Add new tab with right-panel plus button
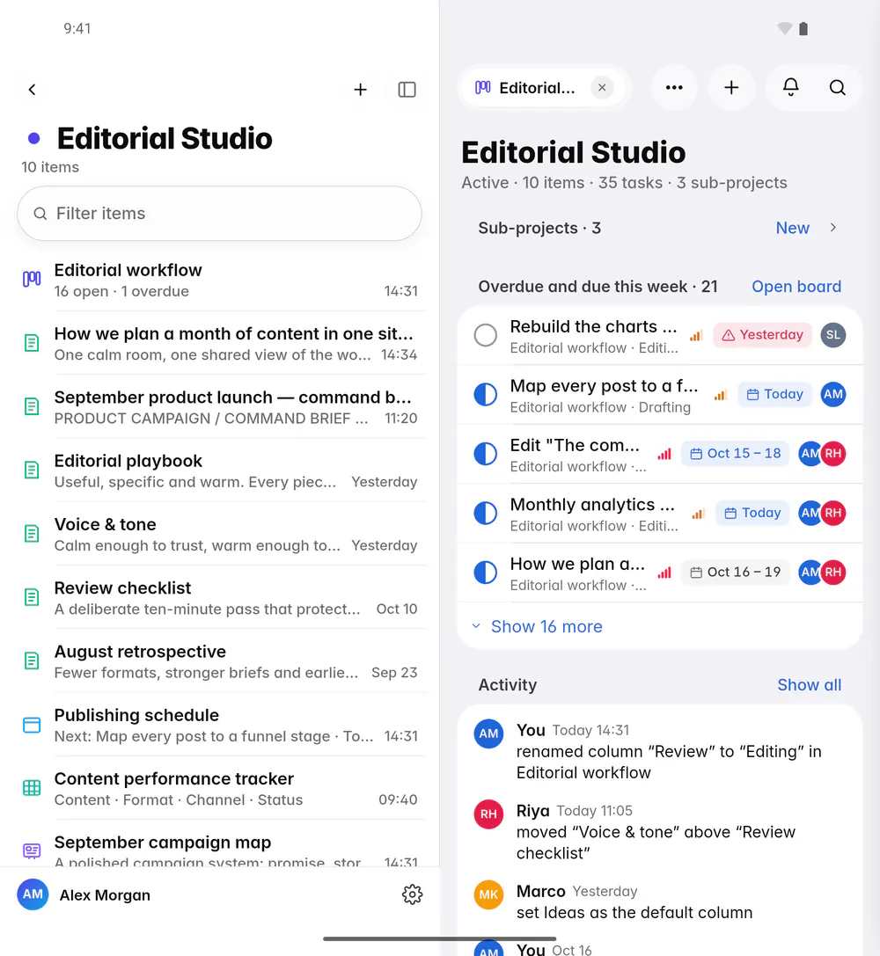 (x=731, y=88)
